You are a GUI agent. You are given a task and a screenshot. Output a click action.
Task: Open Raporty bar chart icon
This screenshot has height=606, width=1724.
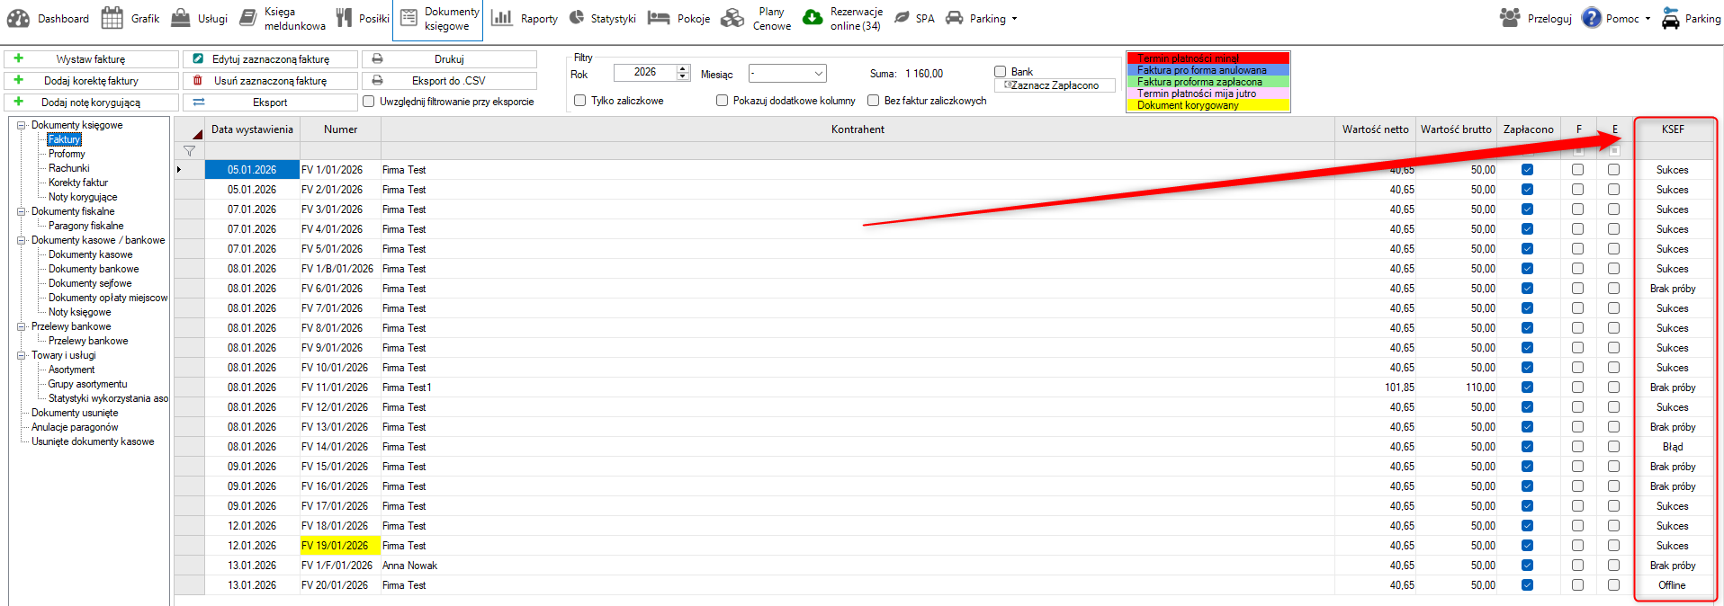[x=501, y=18]
